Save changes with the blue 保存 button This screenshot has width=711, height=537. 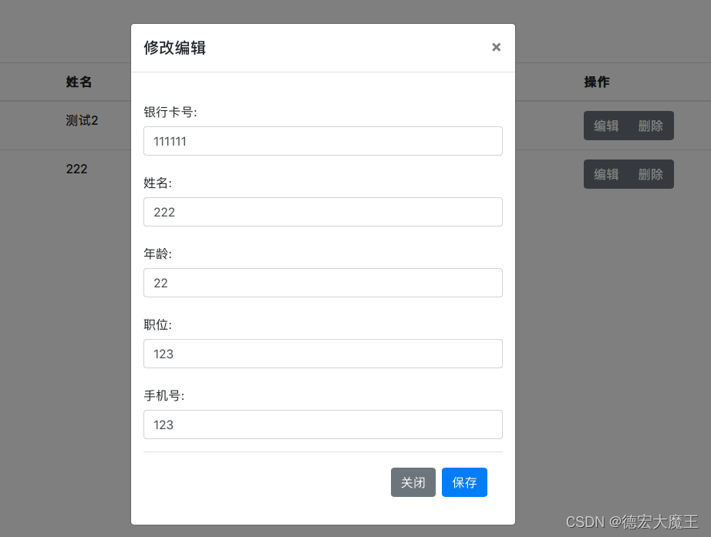(x=464, y=482)
